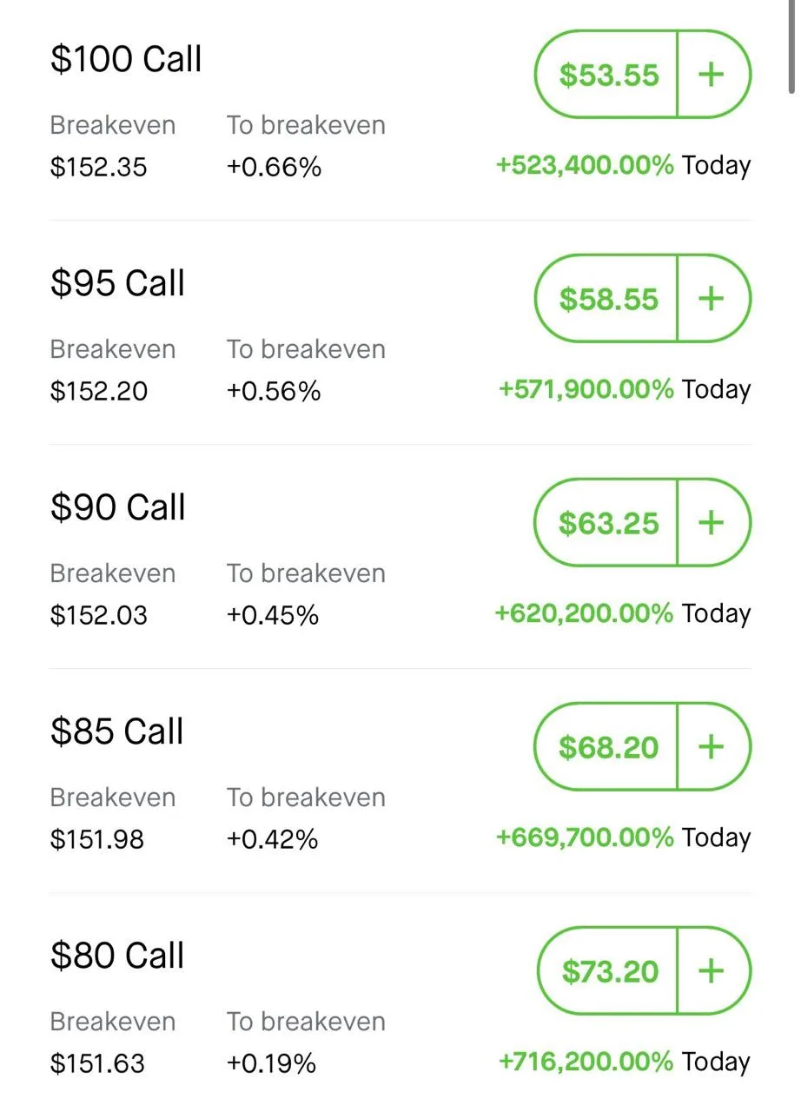
Task: Tap the plus icon for $85 Call
Action: tap(712, 747)
